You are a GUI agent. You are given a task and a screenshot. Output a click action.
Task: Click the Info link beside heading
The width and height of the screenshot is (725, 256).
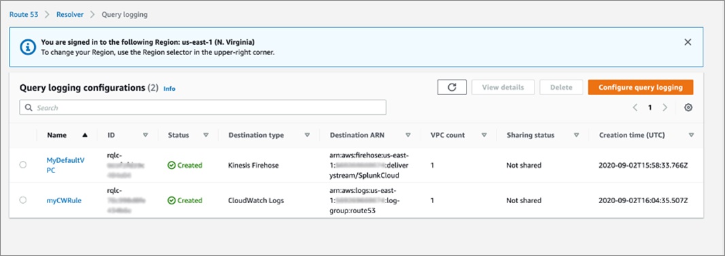169,88
